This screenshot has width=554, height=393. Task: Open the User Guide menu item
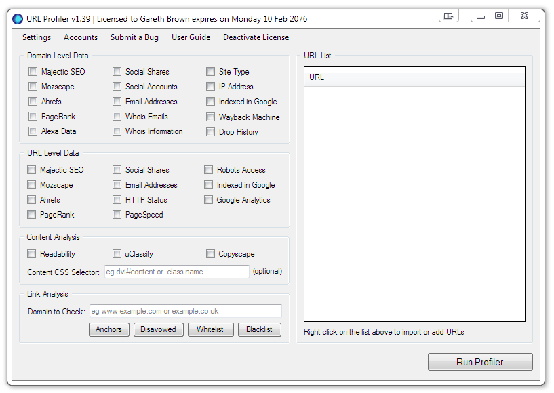[x=191, y=37]
